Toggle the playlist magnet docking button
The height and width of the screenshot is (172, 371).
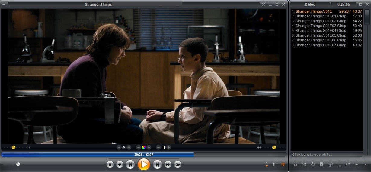pyautogui.click(x=295, y=164)
